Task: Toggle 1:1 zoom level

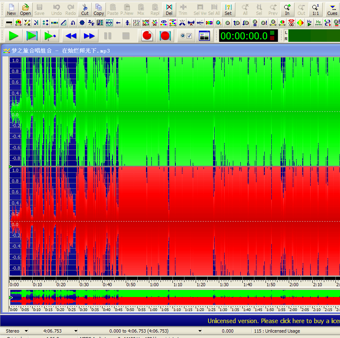Action: tap(316, 9)
